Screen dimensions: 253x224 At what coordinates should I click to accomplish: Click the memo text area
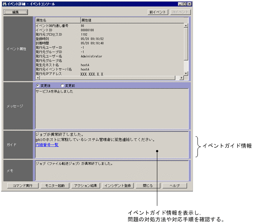coord(112,171)
